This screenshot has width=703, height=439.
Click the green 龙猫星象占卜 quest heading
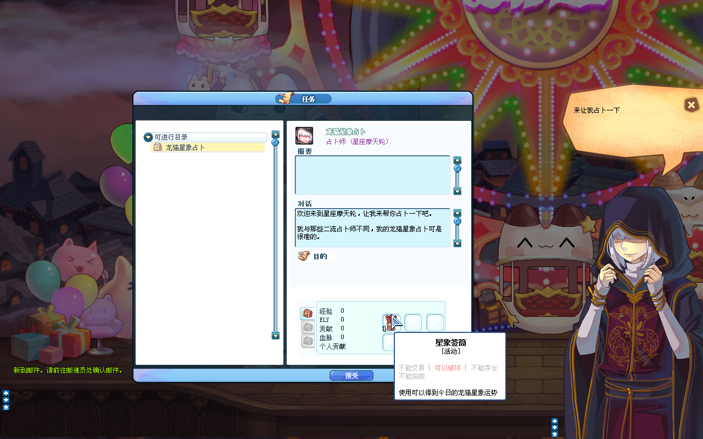tap(346, 132)
